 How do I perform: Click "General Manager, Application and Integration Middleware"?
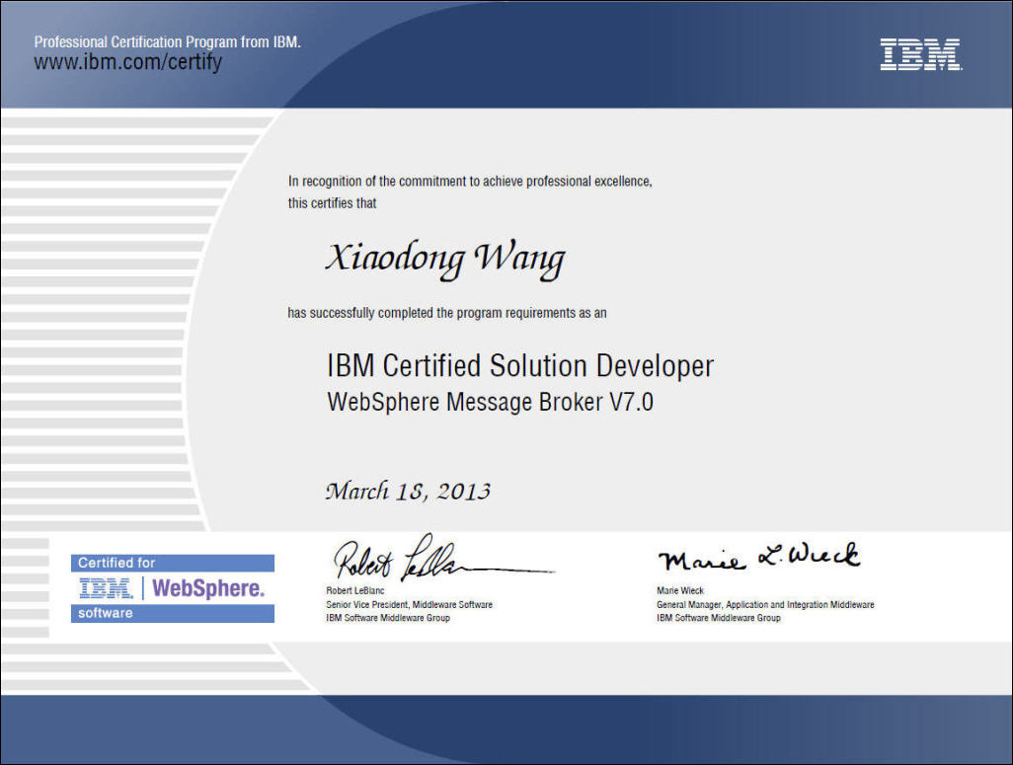point(765,605)
